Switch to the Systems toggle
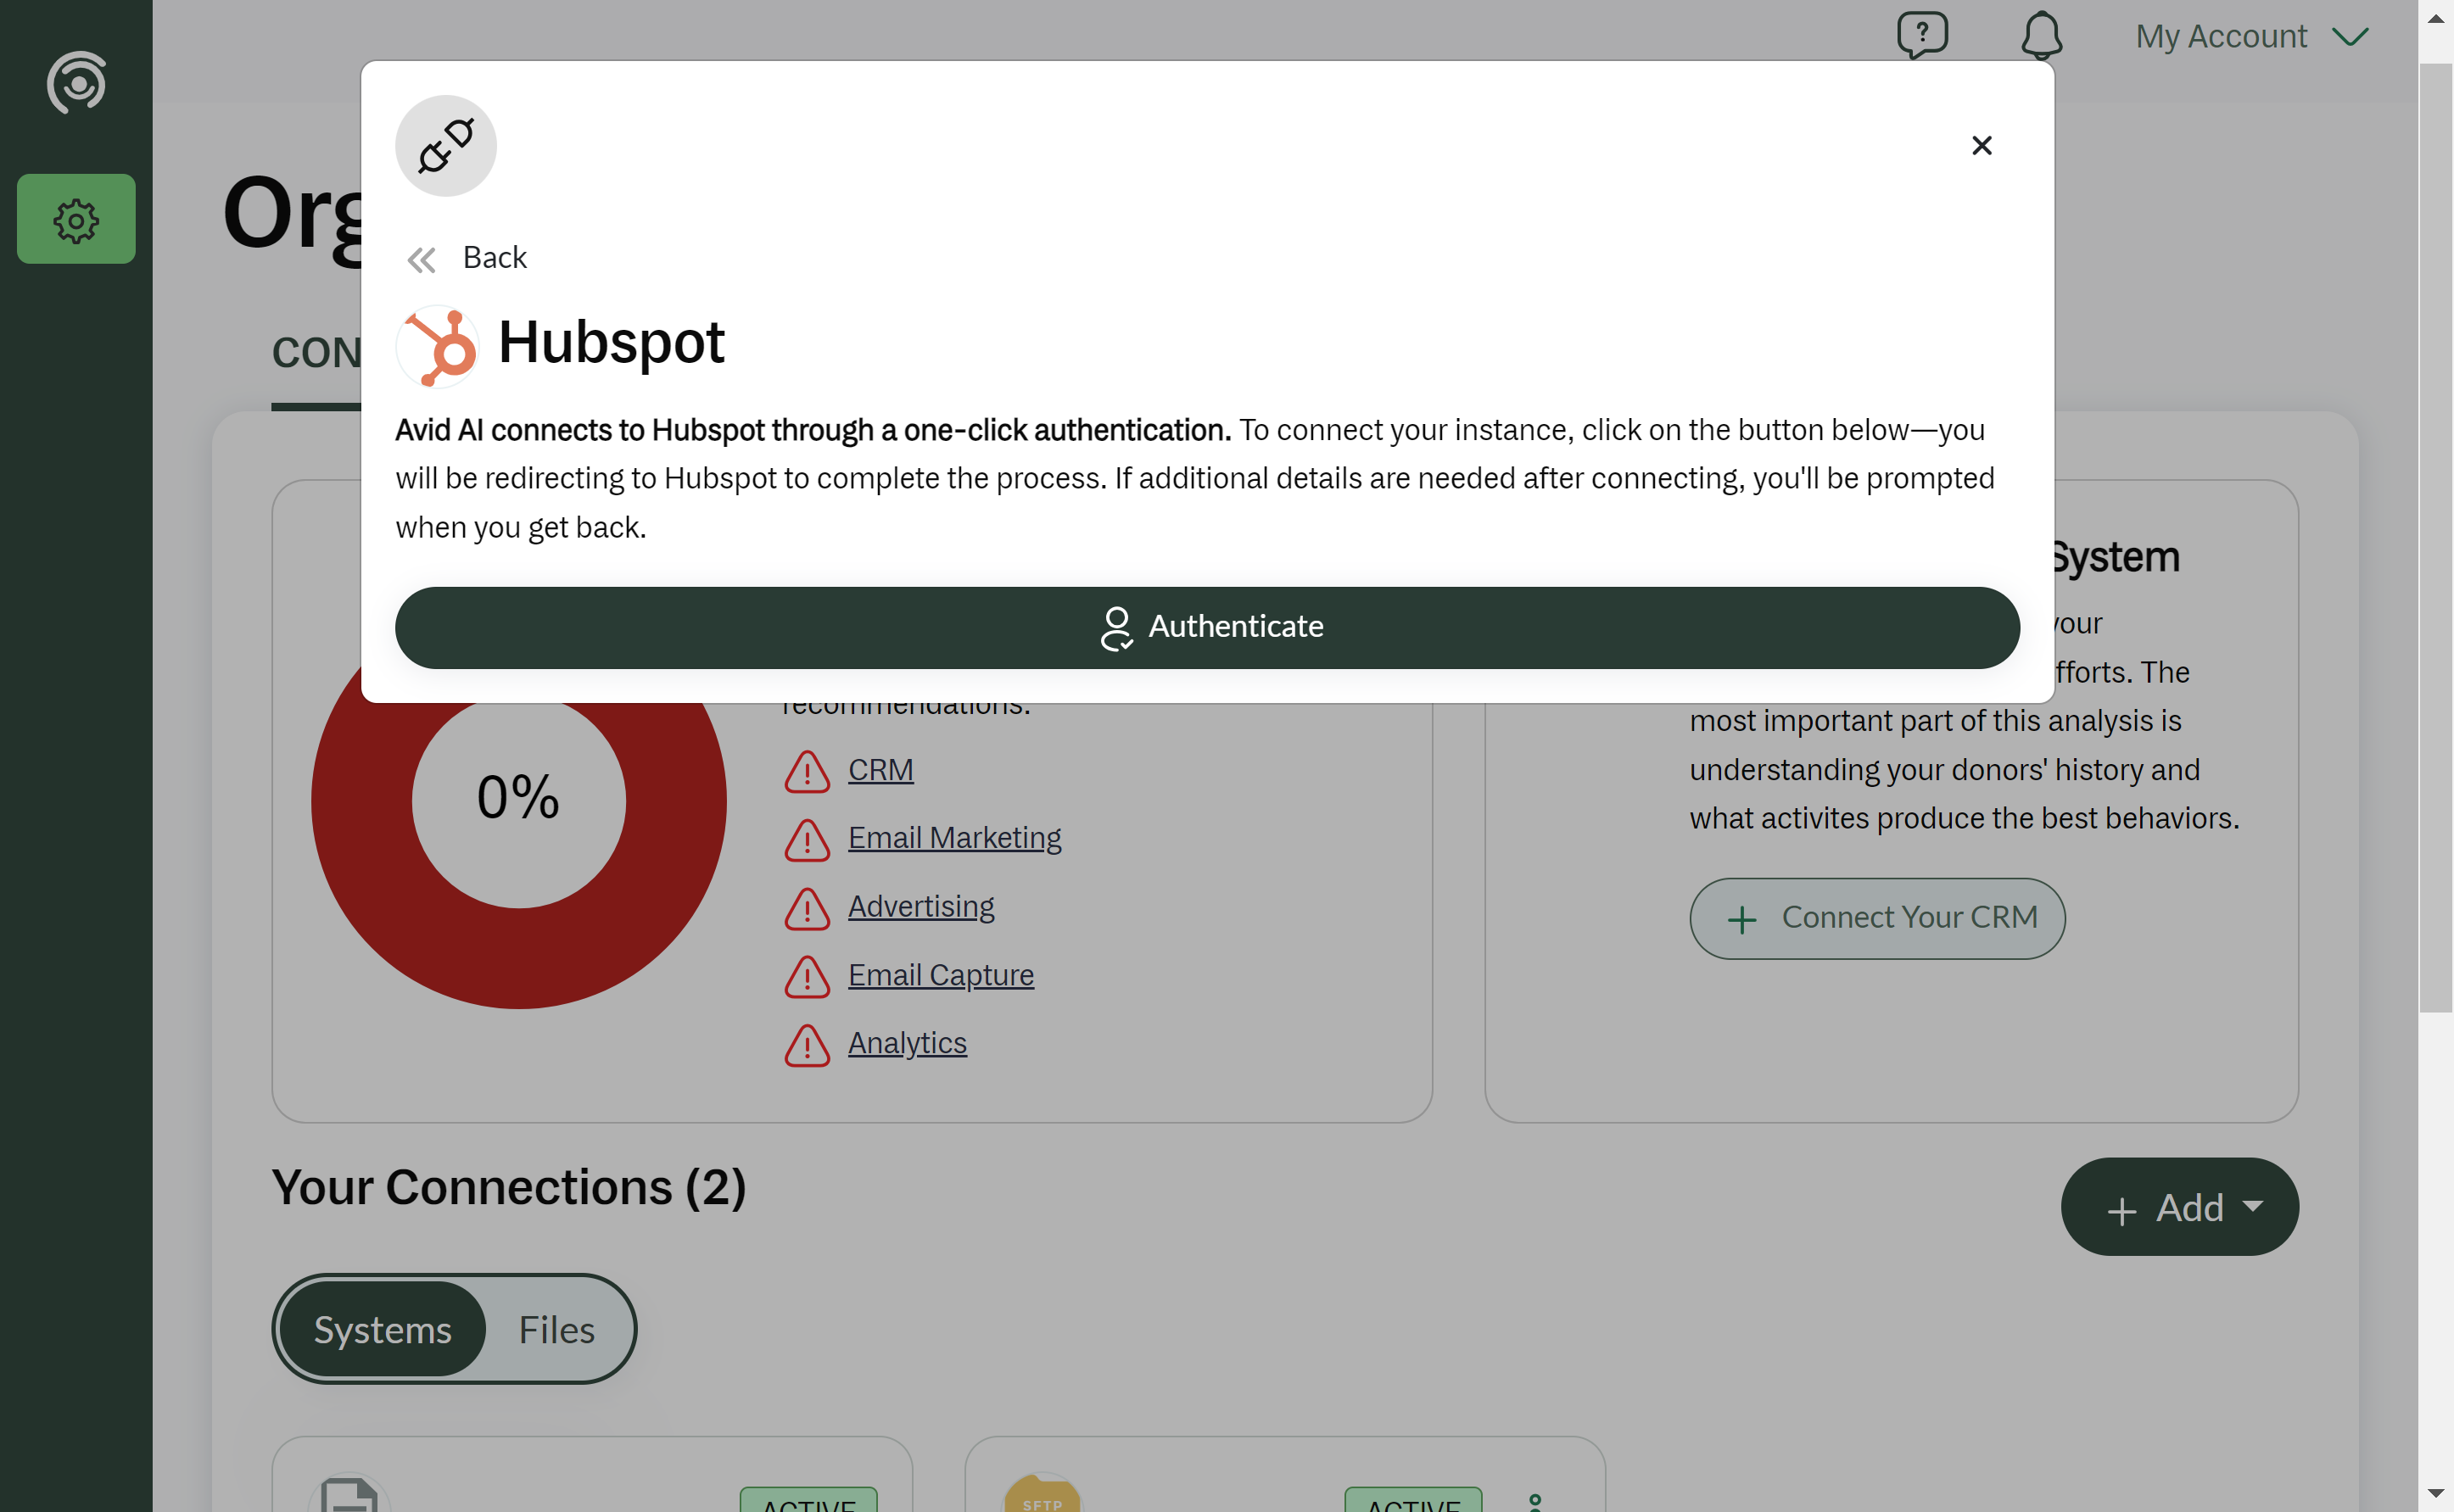Viewport: 2454px width, 1512px height. point(382,1330)
